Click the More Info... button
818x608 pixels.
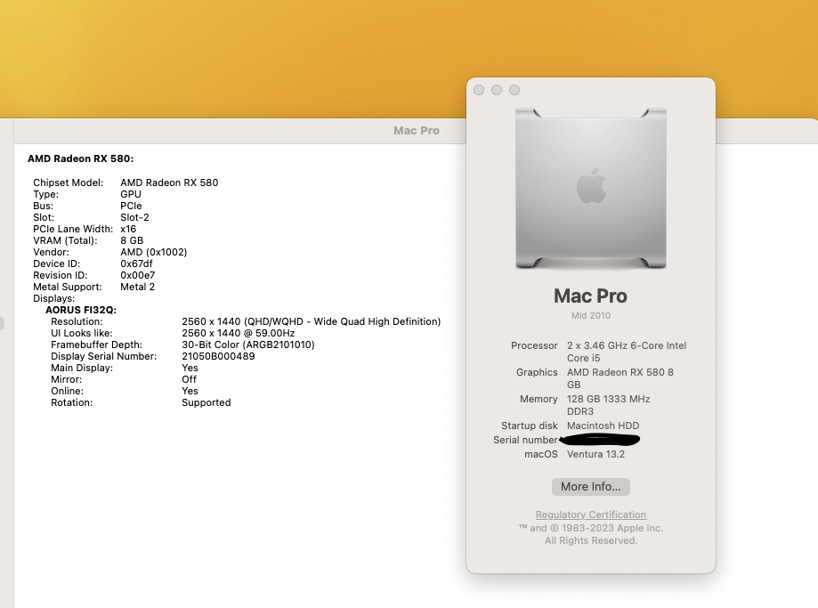pos(590,486)
